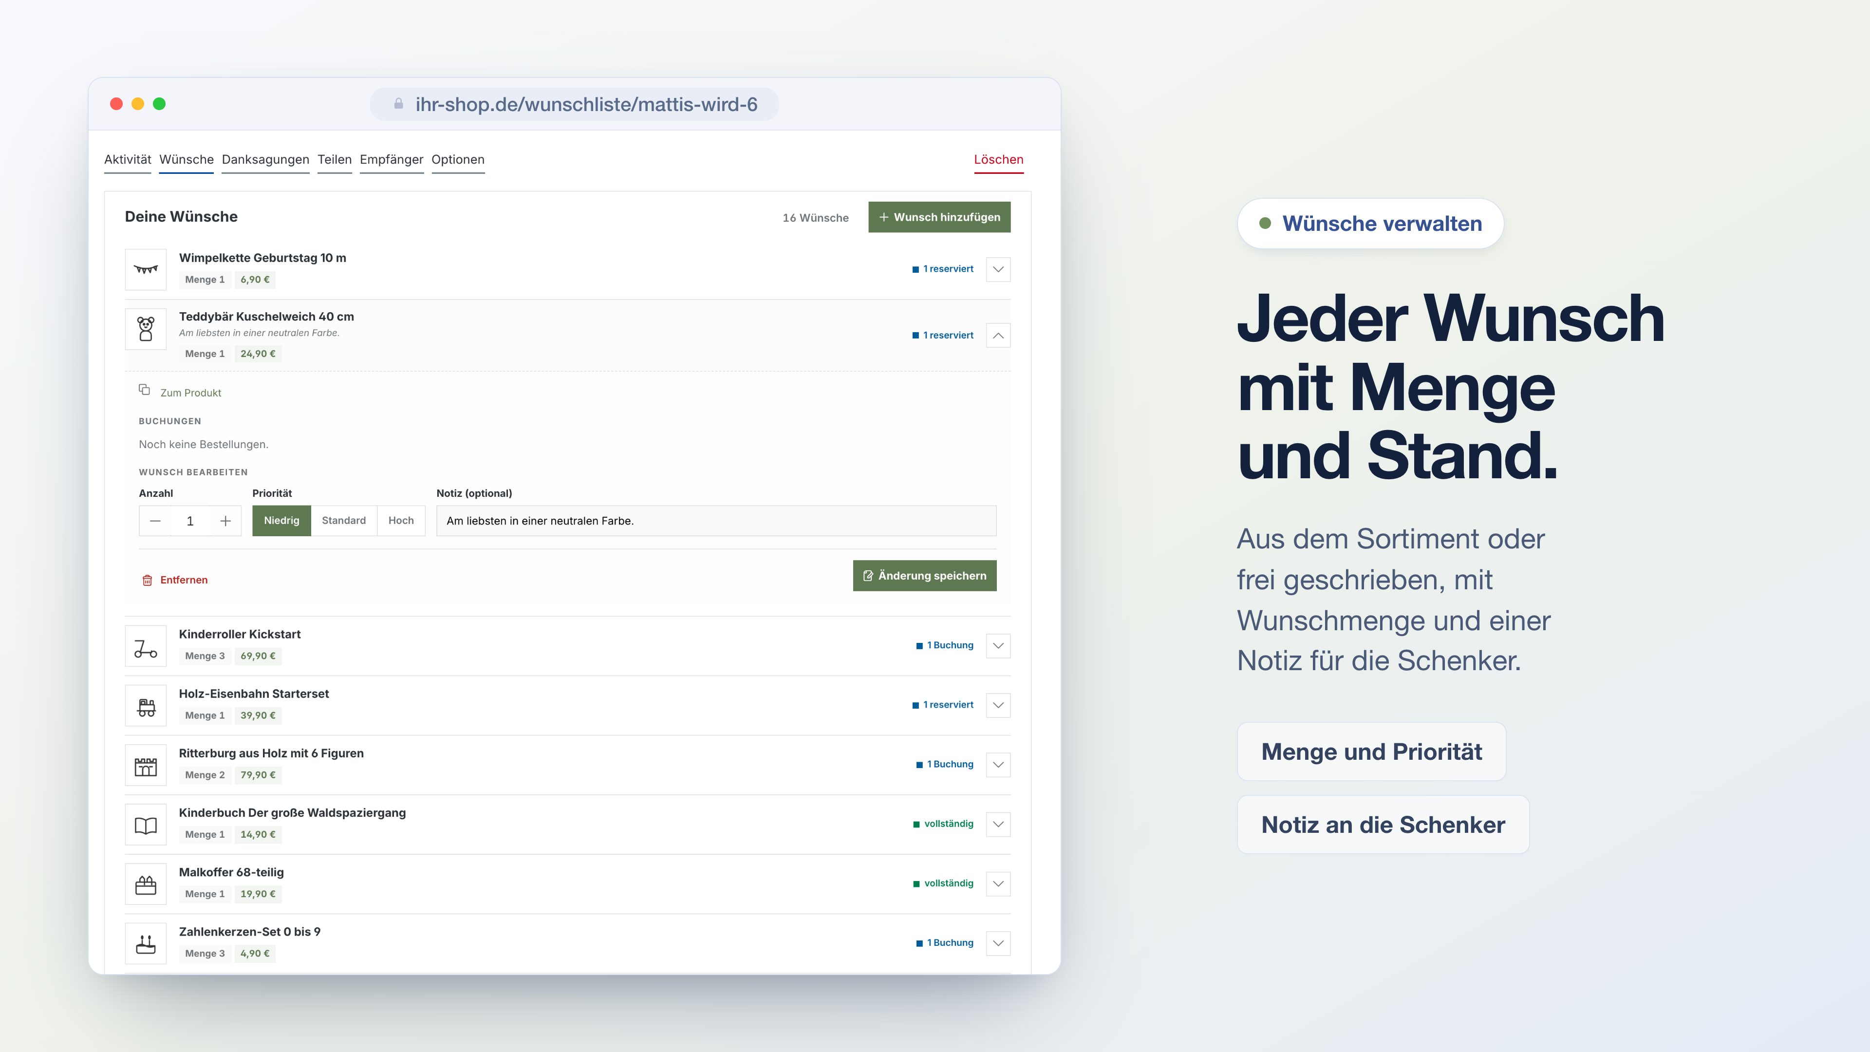The width and height of the screenshot is (1870, 1052).
Task: Click the Notiz an die Schenker pill
Action: point(1383,825)
